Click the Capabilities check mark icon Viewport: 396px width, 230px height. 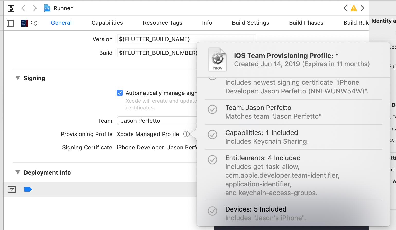(212, 135)
